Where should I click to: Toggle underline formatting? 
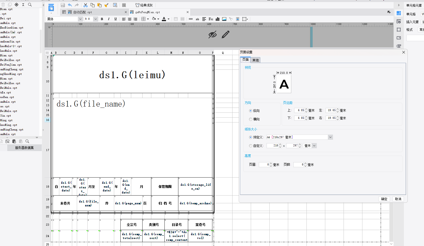[115, 19]
